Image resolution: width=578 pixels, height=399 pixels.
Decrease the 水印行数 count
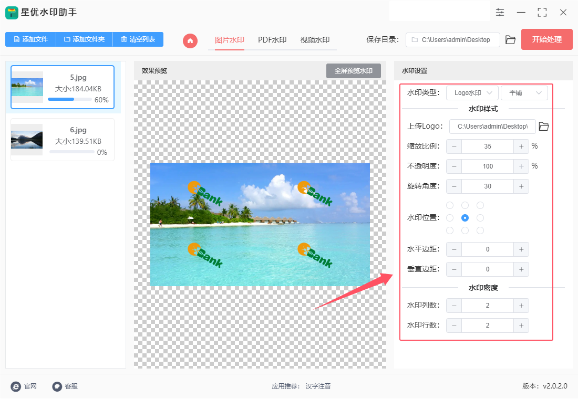point(454,325)
